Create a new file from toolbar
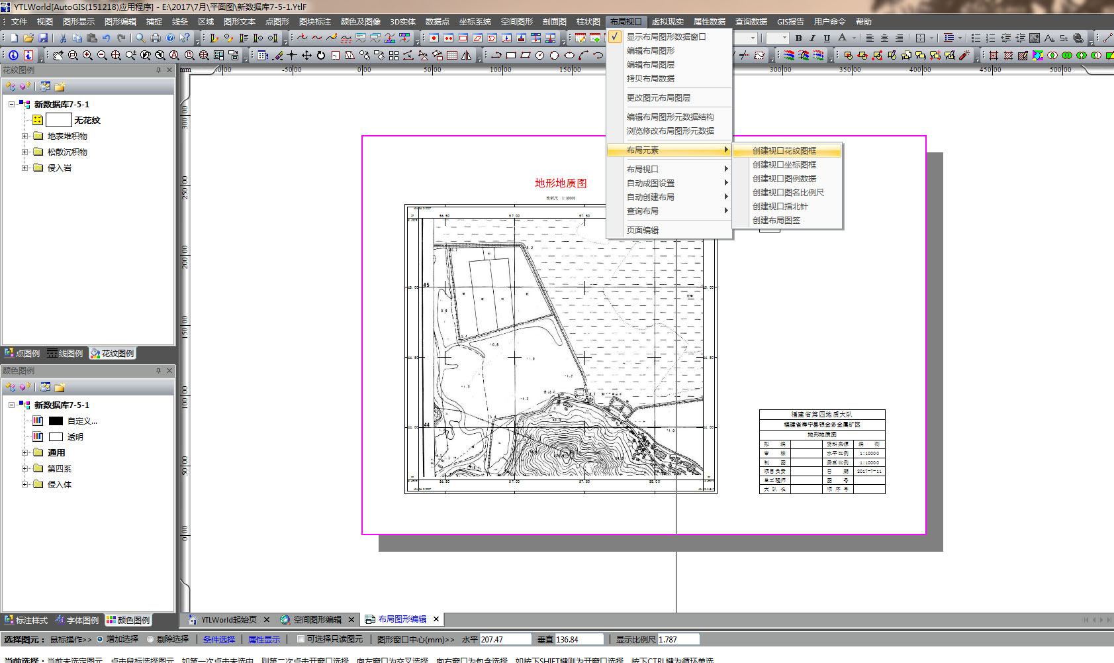The height and width of the screenshot is (663, 1114). point(14,38)
